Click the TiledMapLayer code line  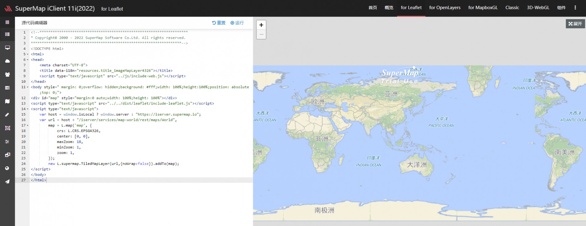(113, 164)
